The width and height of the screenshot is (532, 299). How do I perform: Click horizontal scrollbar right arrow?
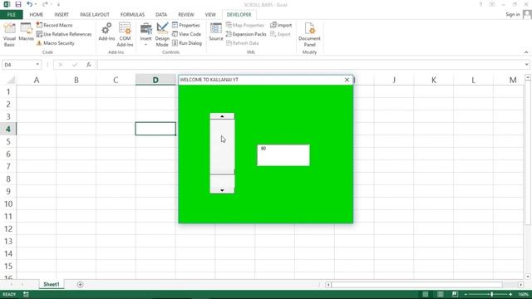pos(520,285)
